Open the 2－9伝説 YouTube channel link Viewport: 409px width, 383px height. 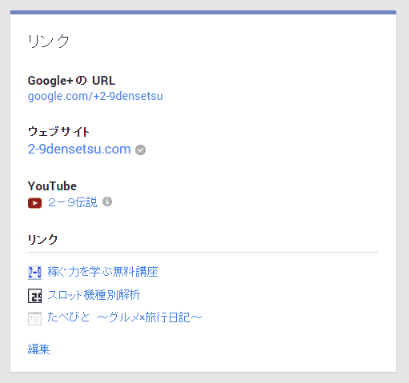[73, 202]
